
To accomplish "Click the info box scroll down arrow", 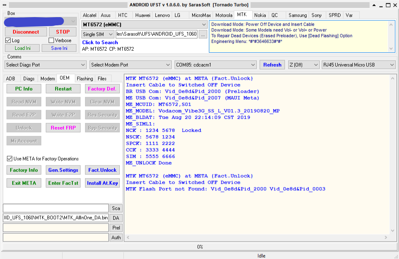I will tap(391, 49).
